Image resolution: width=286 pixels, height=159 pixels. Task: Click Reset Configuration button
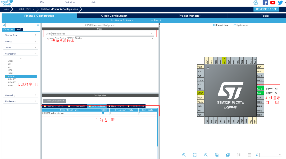click(55, 101)
